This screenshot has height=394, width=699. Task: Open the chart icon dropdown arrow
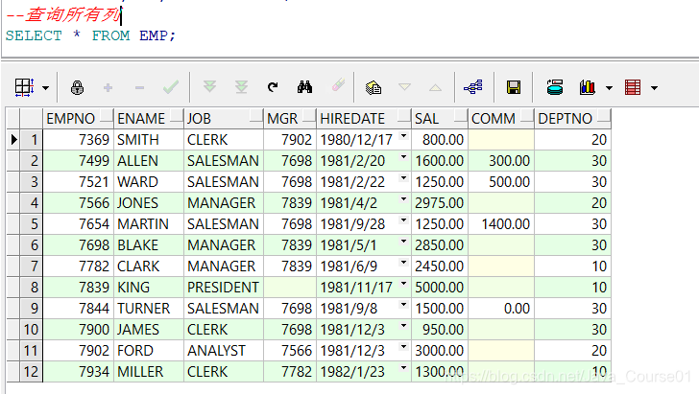609,88
